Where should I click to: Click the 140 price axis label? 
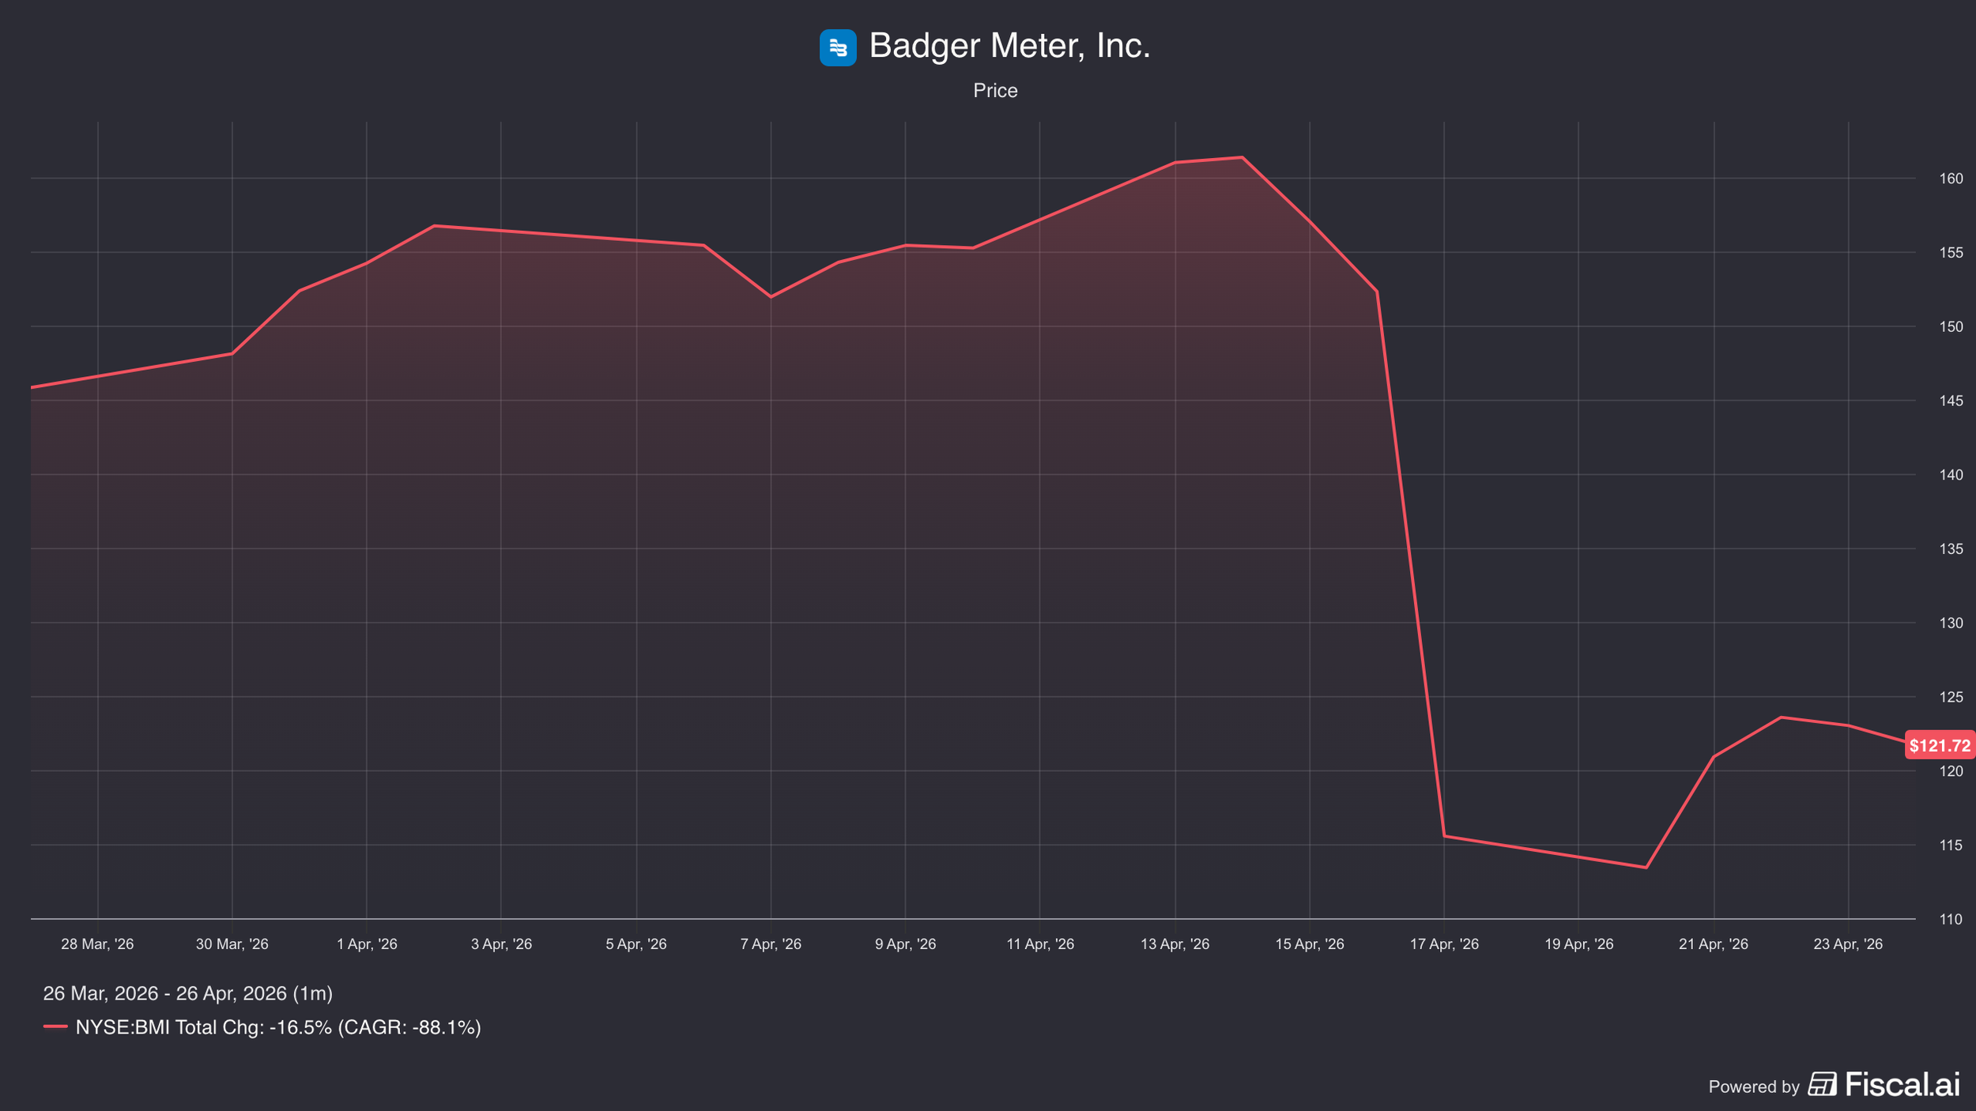[1951, 475]
